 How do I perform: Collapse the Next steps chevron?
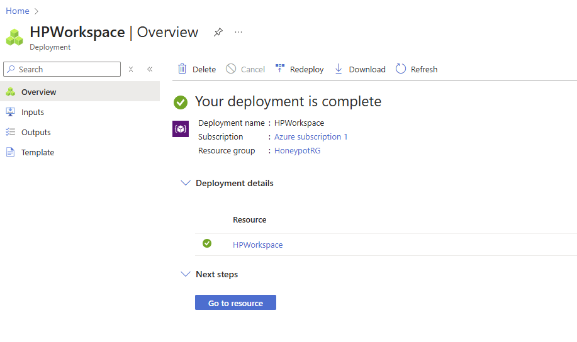[x=186, y=274]
